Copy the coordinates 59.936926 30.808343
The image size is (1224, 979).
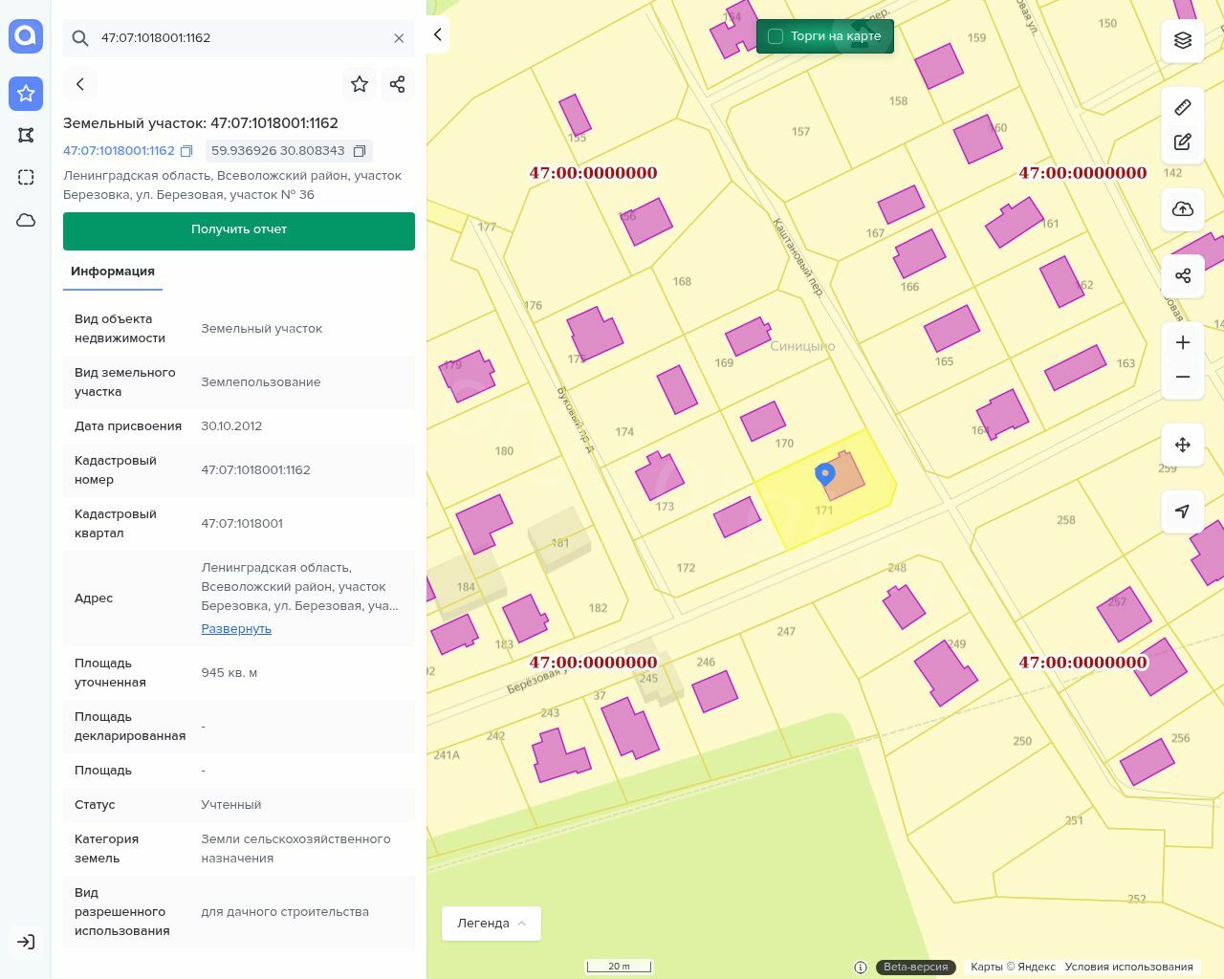[x=360, y=151]
